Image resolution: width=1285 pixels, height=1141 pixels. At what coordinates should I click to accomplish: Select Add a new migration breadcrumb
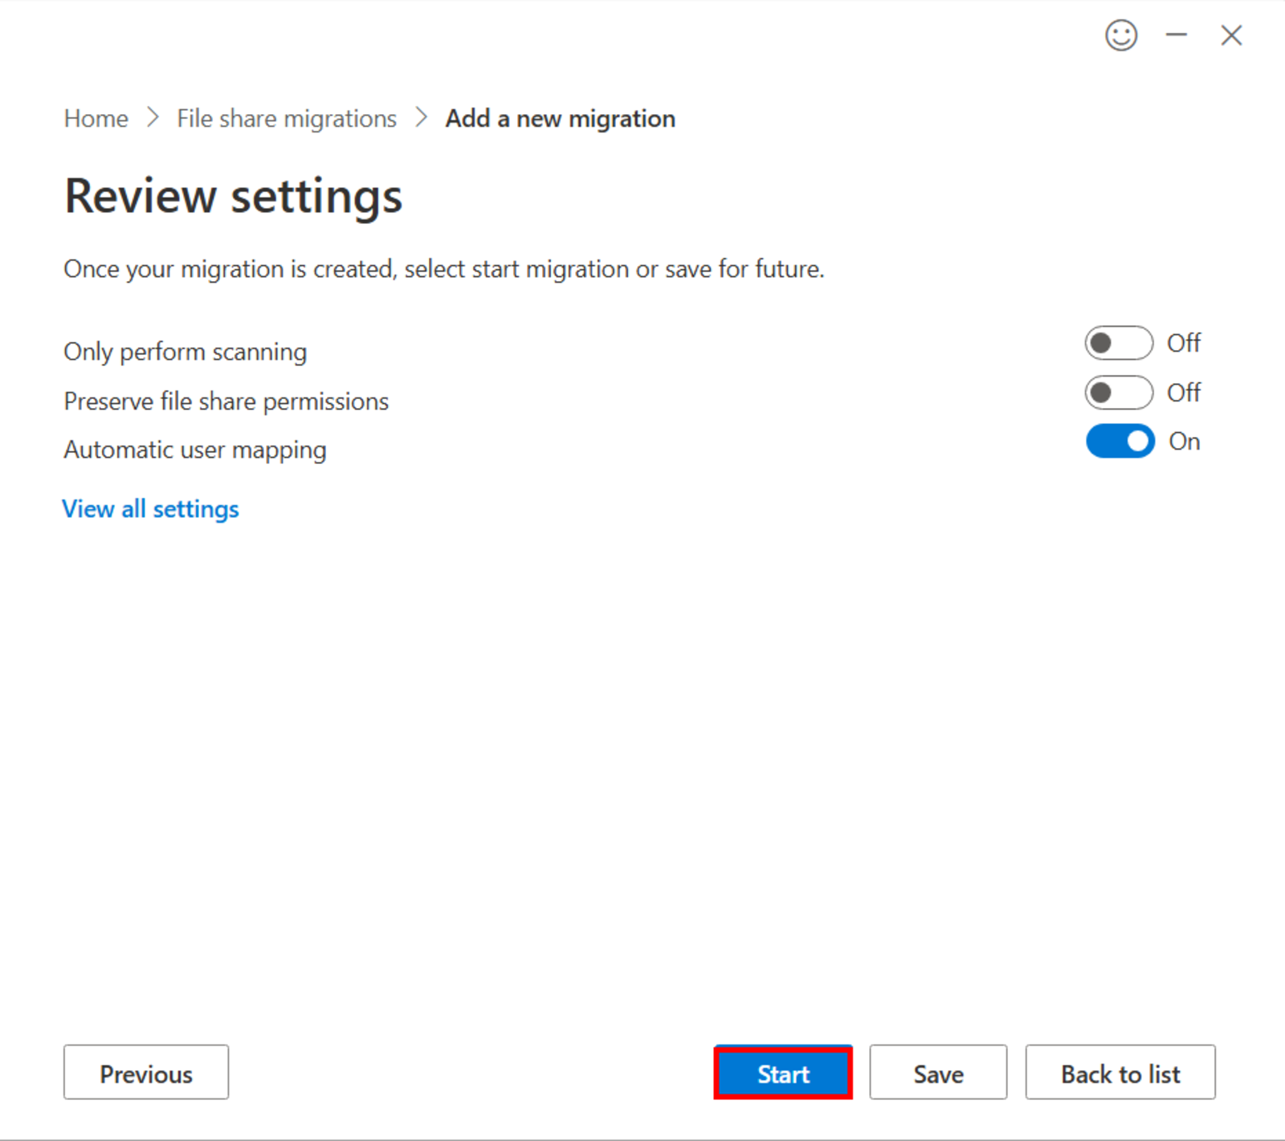(560, 119)
